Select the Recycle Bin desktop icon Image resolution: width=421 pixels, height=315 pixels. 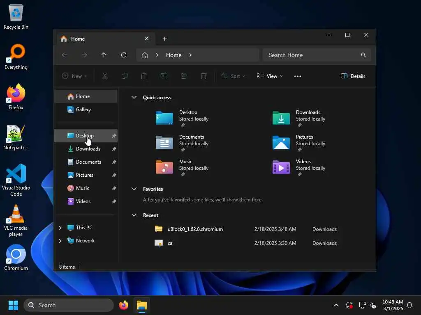point(16,16)
